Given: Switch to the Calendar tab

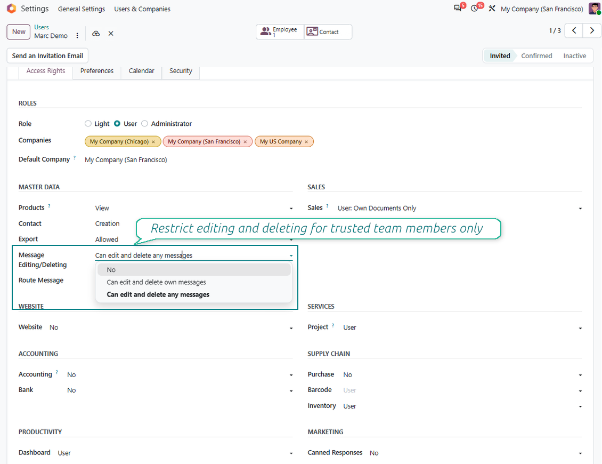Looking at the screenshot, I should pyautogui.click(x=141, y=71).
